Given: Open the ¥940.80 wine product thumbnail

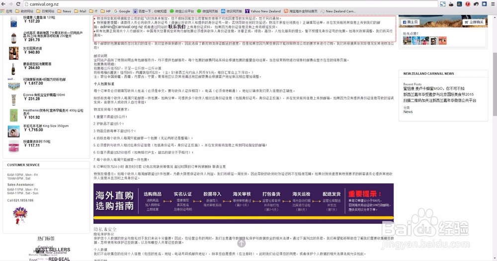Looking at the screenshot, I should pyautogui.click(x=13, y=53).
